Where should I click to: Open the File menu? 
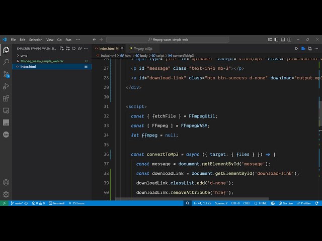pyautogui.click(x=14, y=40)
